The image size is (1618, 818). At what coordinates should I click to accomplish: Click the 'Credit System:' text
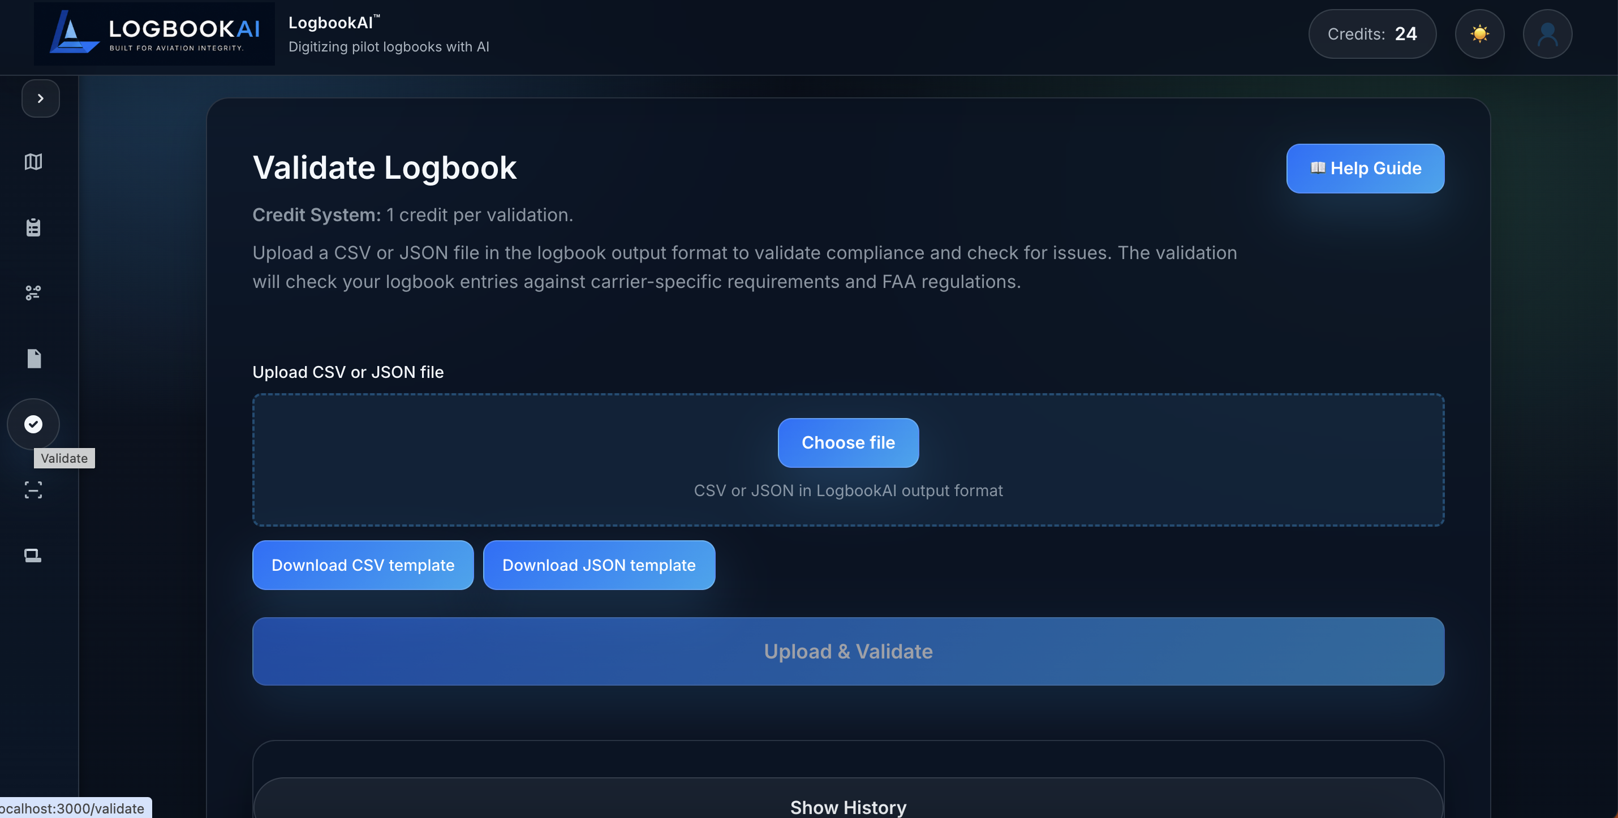(x=317, y=215)
